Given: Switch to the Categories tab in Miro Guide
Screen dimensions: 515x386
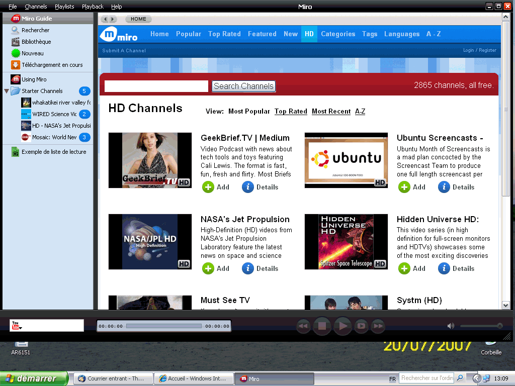Looking at the screenshot, I should tap(338, 34).
